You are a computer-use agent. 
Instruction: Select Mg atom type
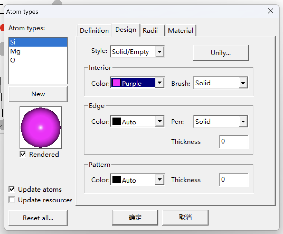click(38, 51)
